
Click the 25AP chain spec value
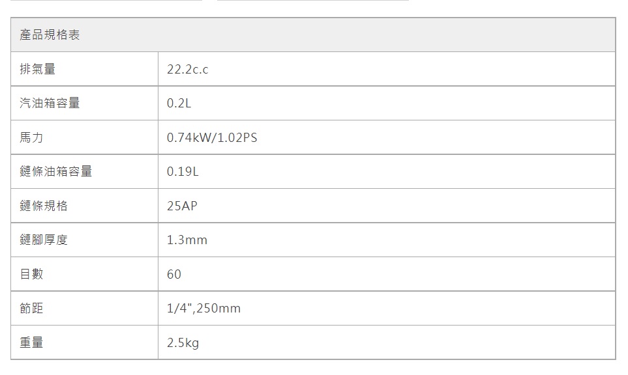(182, 206)
